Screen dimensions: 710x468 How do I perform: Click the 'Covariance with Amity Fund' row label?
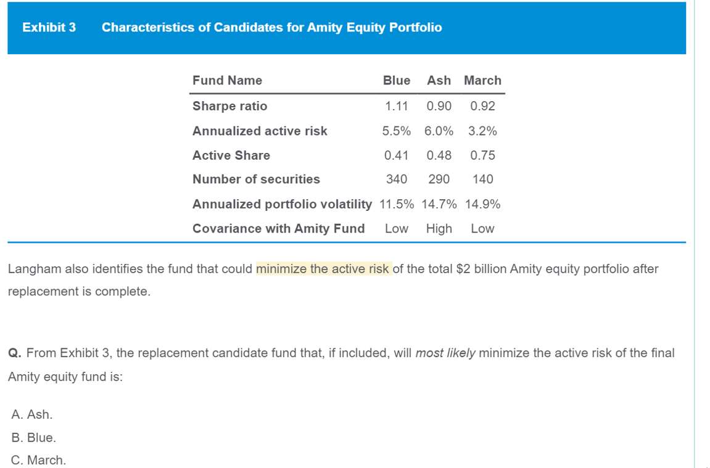click(x=279, y=229)
